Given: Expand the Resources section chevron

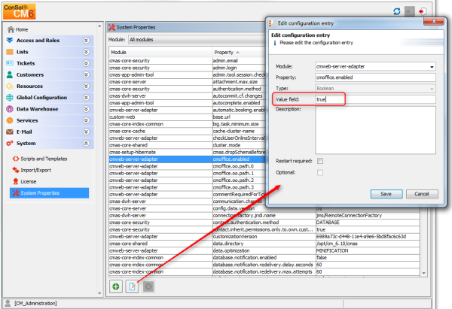Looking at the screenshot, I should tap(86, 86).
